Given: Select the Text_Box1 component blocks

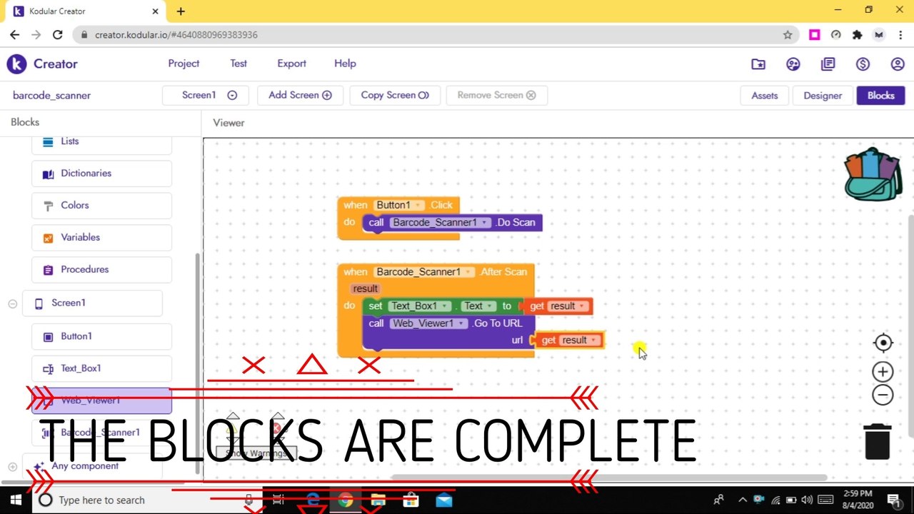Looking at the screenshot, I should click(101, 368).
